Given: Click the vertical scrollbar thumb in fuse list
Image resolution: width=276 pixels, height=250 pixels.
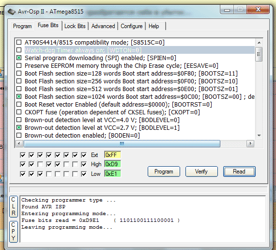Looking at the screenshot, I should coord(259,54).
